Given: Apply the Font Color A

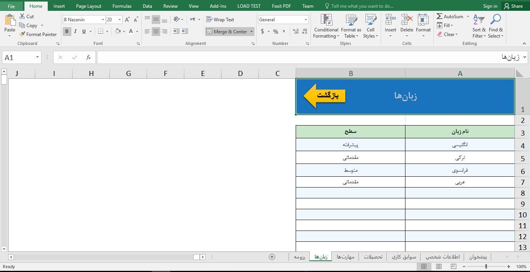Looking at the screenshot, I should click(131, 31).
